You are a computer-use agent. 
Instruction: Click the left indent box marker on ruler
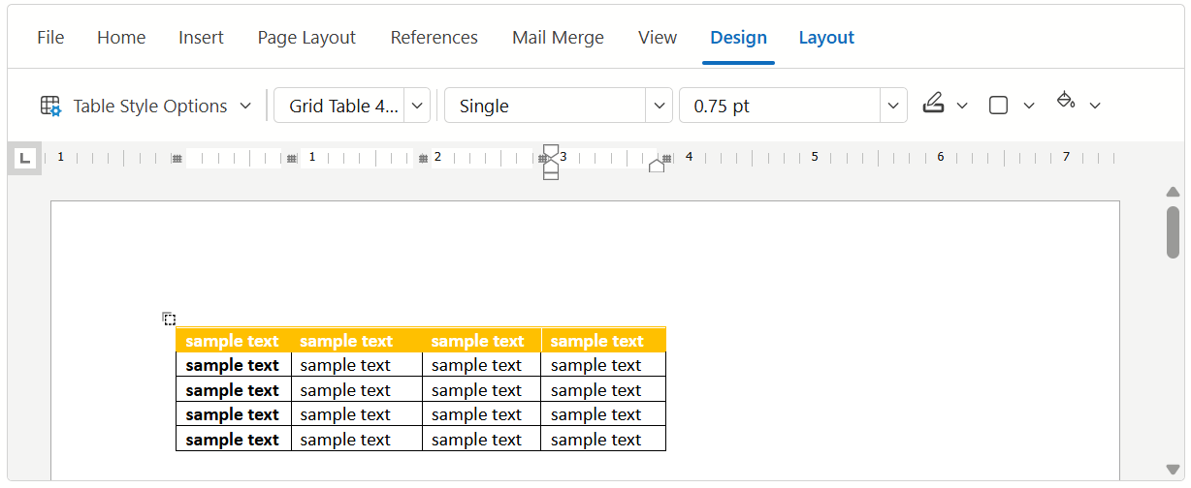551,174
